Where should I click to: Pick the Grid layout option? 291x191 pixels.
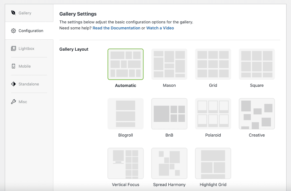click(213, 64)
